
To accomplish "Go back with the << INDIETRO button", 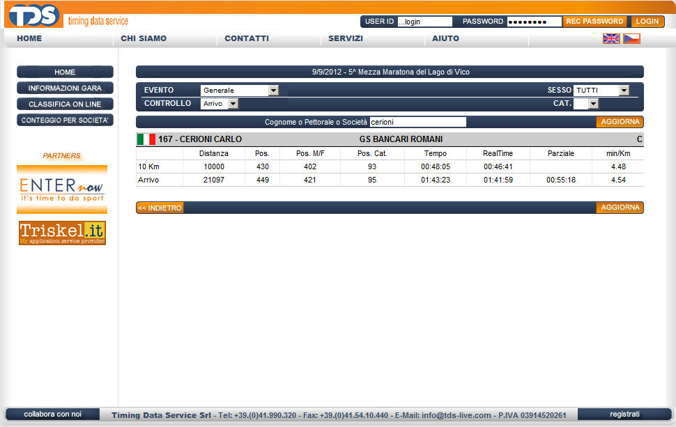I will [160, 208].
